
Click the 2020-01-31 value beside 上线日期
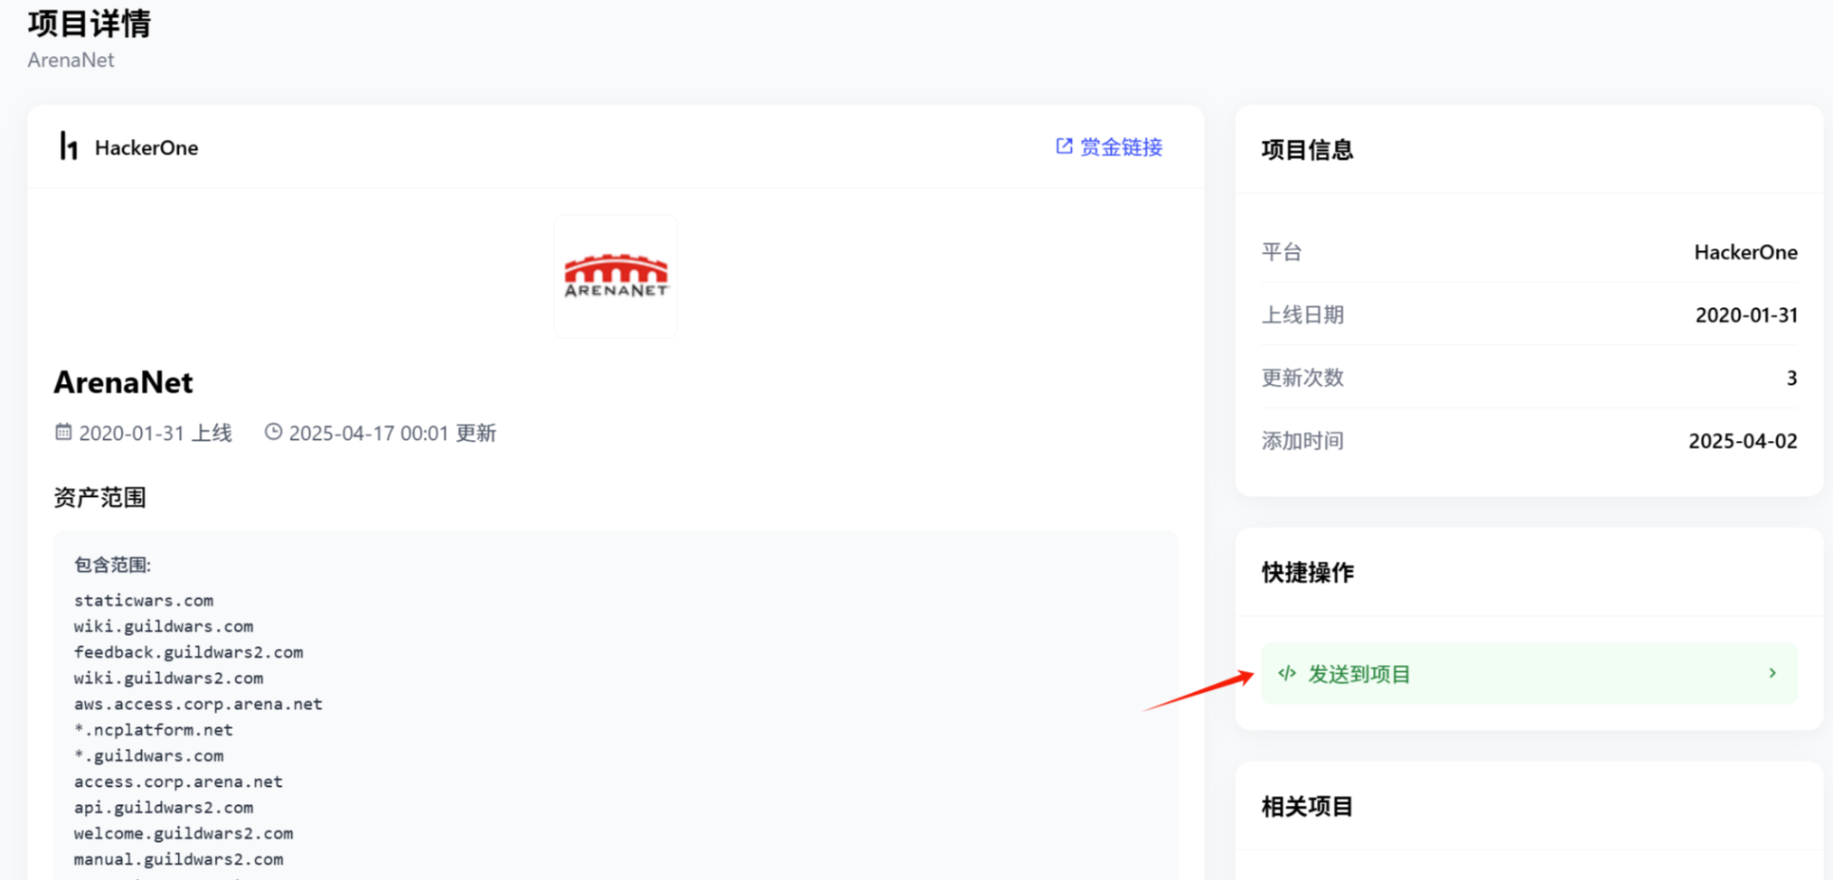tap(1746, 315)
